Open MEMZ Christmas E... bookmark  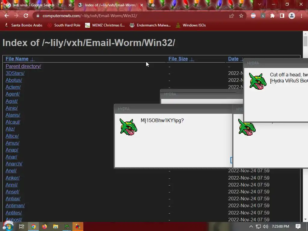point(105,25)
